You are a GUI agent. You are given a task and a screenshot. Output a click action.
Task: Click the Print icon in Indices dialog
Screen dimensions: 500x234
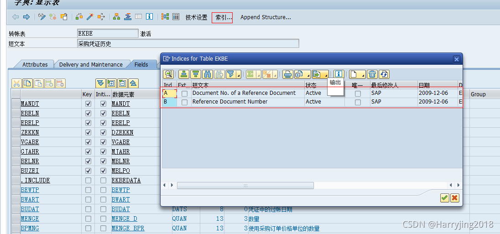[x=288, y=74]
